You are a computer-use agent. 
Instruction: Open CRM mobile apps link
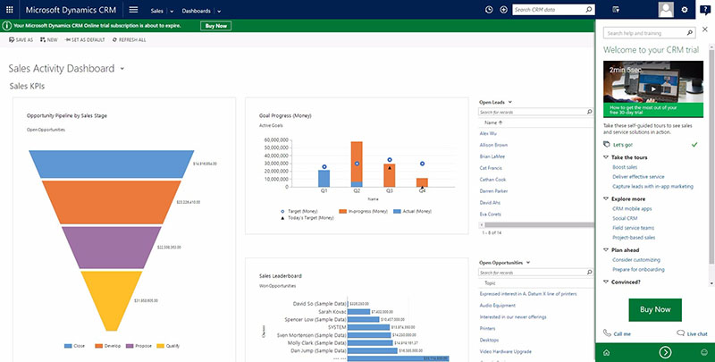(x=632, y=209)
